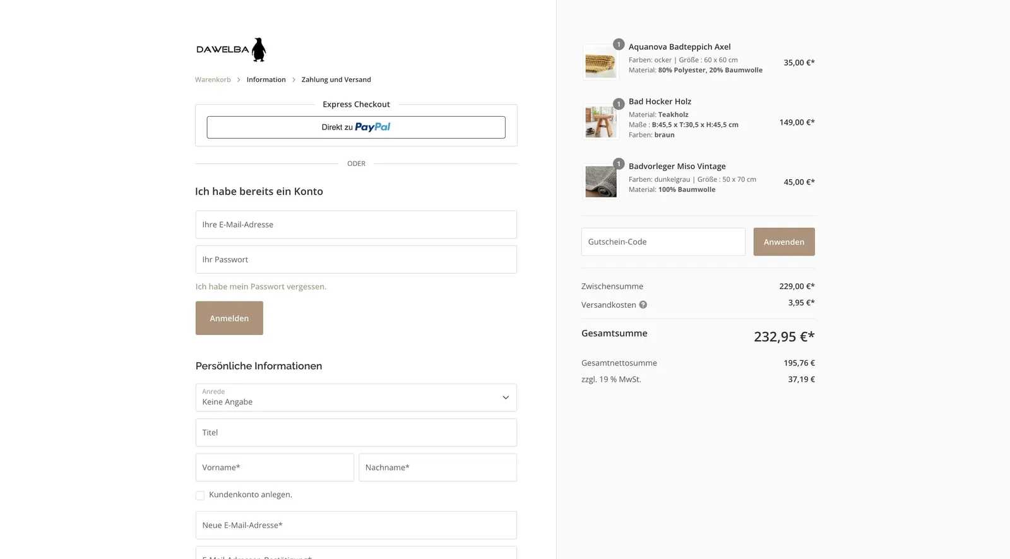Click the 232,95 € total amount
The width and height of the screenshot is (1010, 559).
pos(784,336)
